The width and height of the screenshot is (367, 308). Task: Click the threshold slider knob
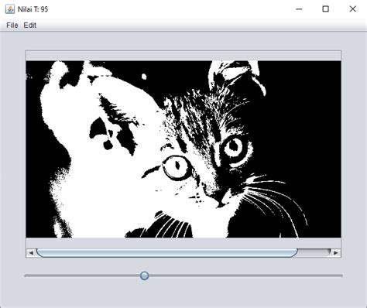point(144,275)
